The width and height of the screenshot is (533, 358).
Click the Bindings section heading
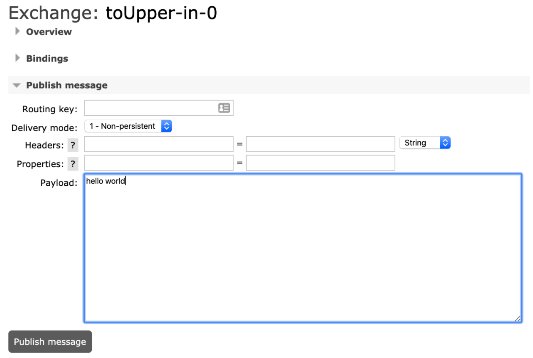(47, 59)
